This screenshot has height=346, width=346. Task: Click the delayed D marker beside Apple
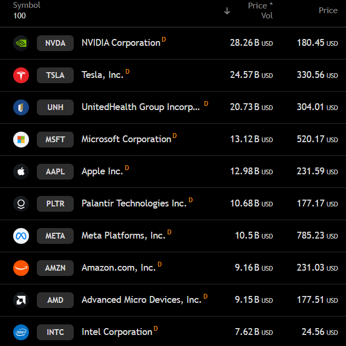point(127,168)
